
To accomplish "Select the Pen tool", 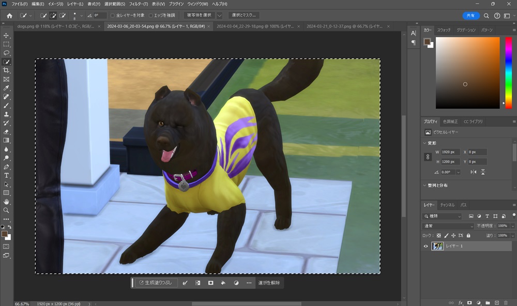I will [x=6, y=167].
